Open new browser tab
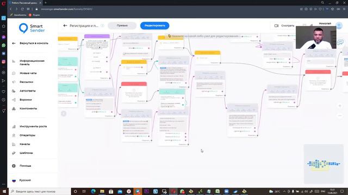Image resolution: width=348 pixels, height=195 pixels. point(46,3)
